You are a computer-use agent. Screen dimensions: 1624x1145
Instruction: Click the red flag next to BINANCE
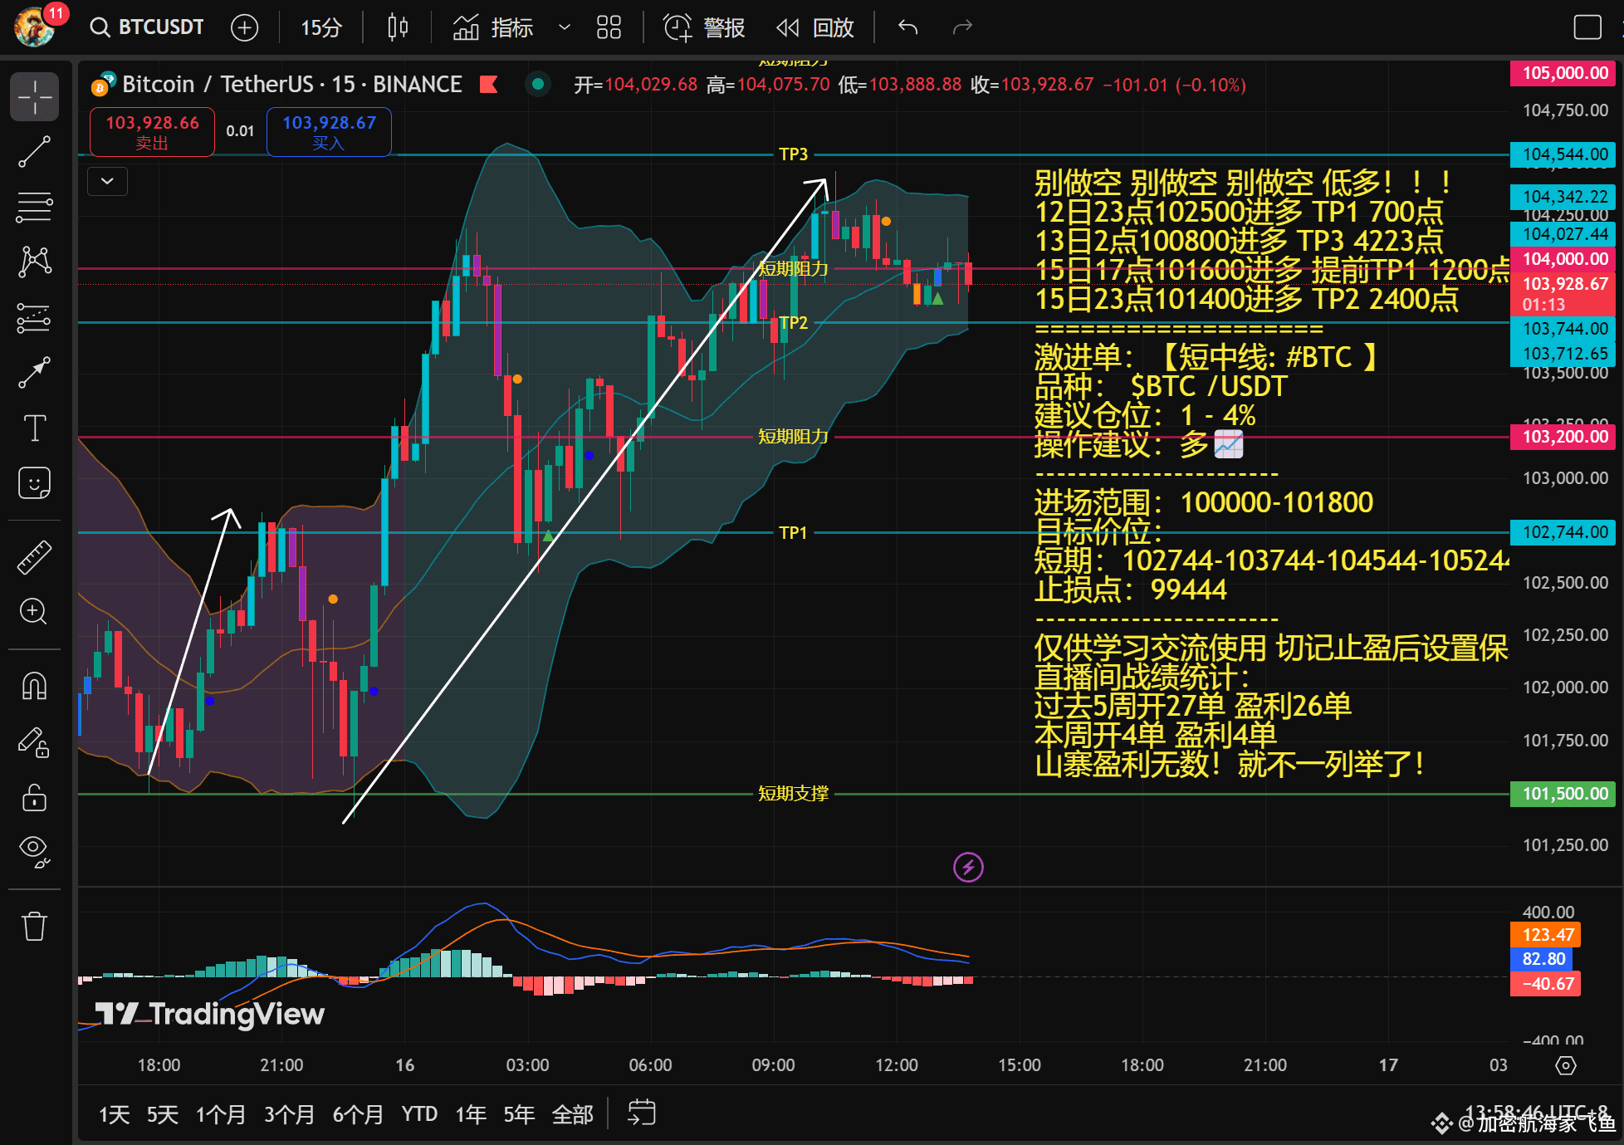click(489, 85)
